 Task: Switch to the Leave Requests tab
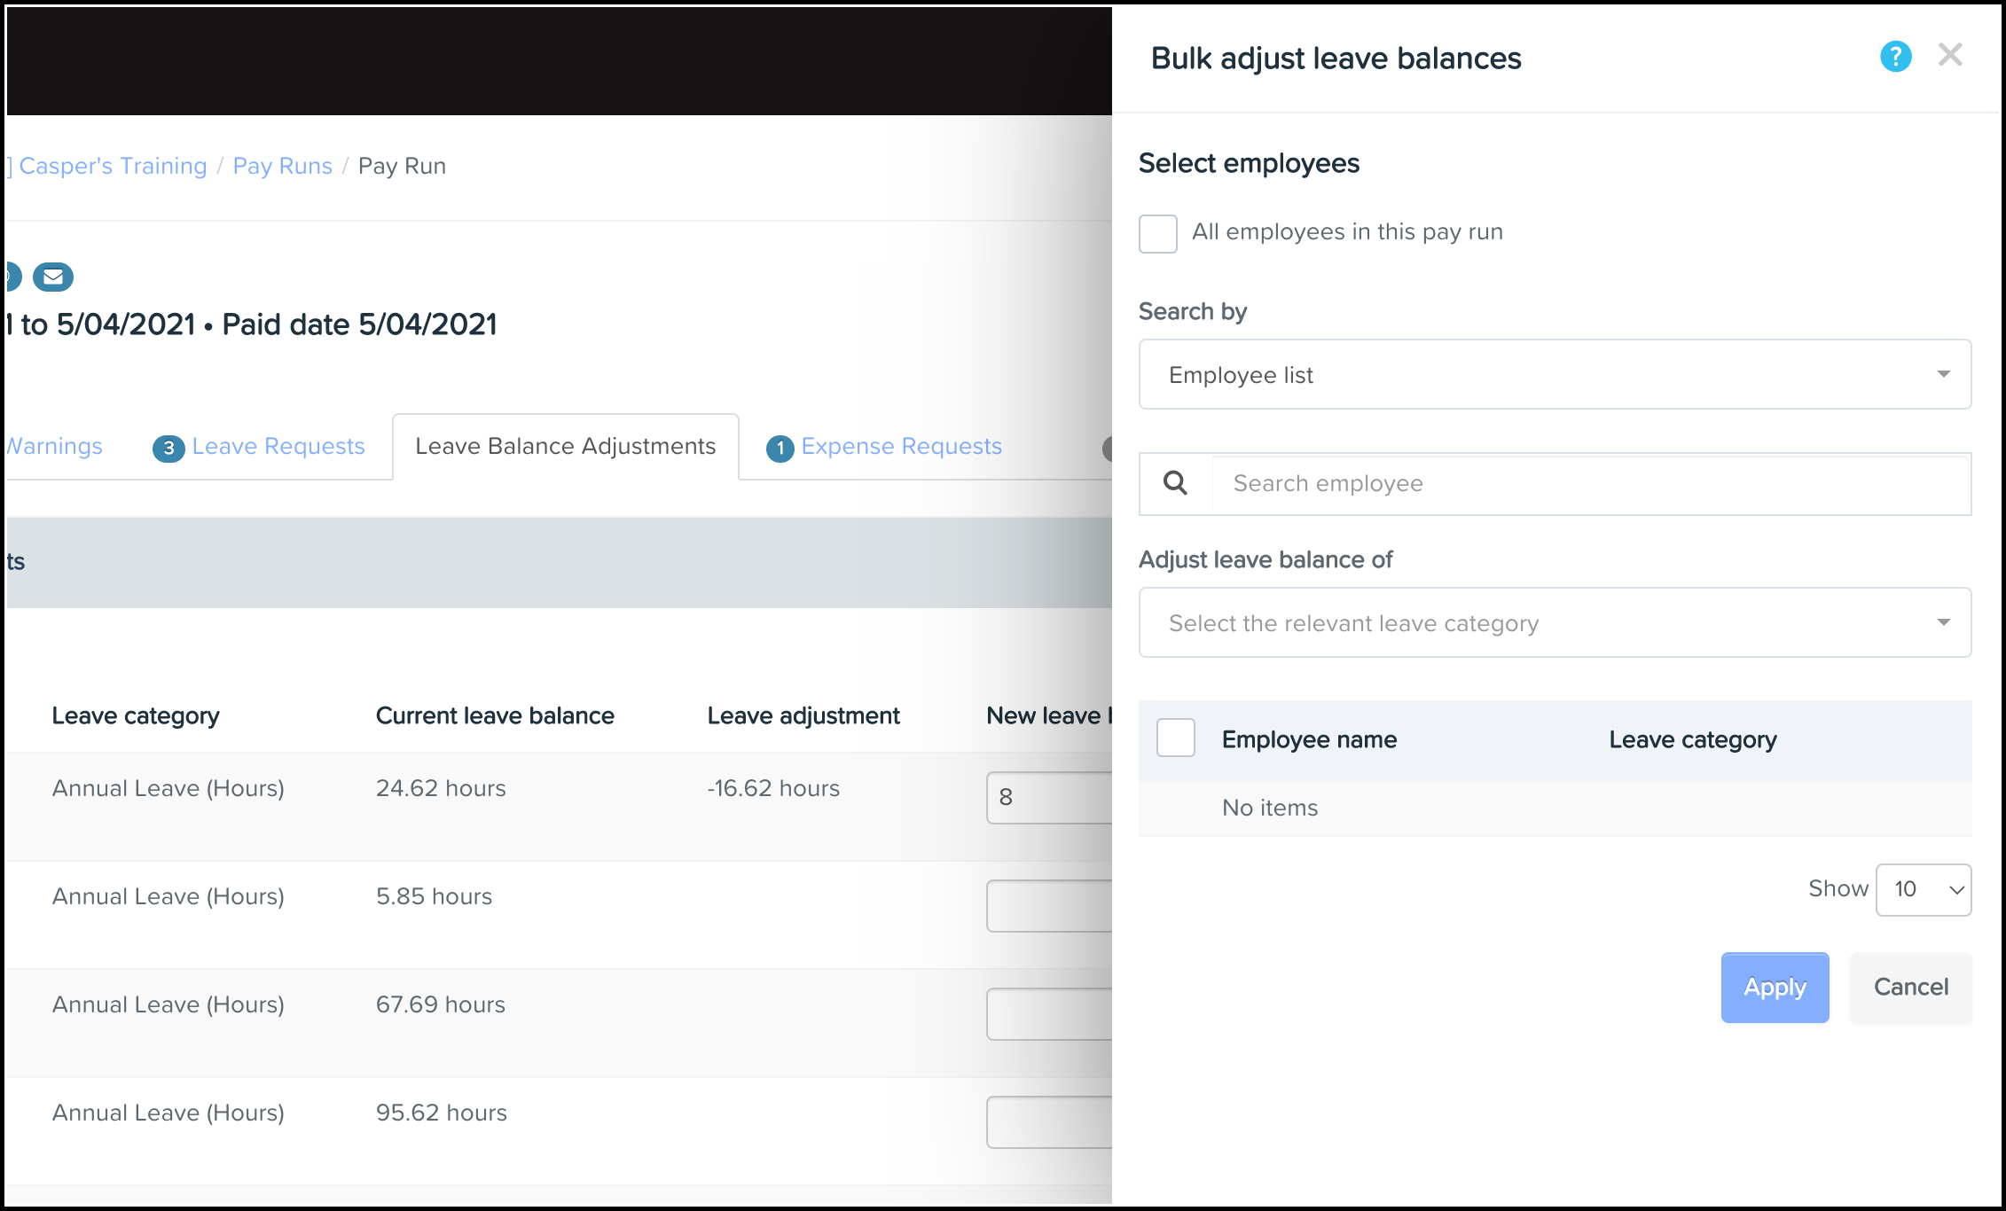[279, 446]
